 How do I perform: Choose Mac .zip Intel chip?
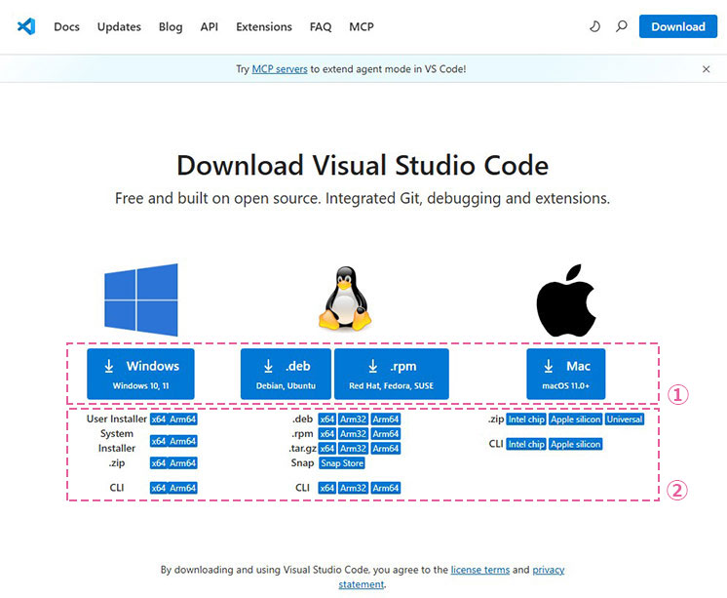click(526, 419)
